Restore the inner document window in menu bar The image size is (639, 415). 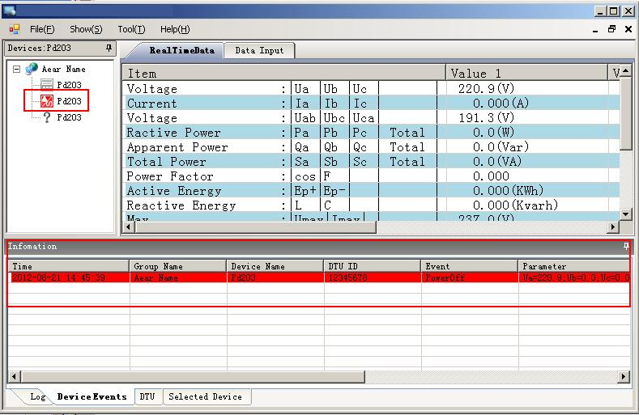pos(612,29)
